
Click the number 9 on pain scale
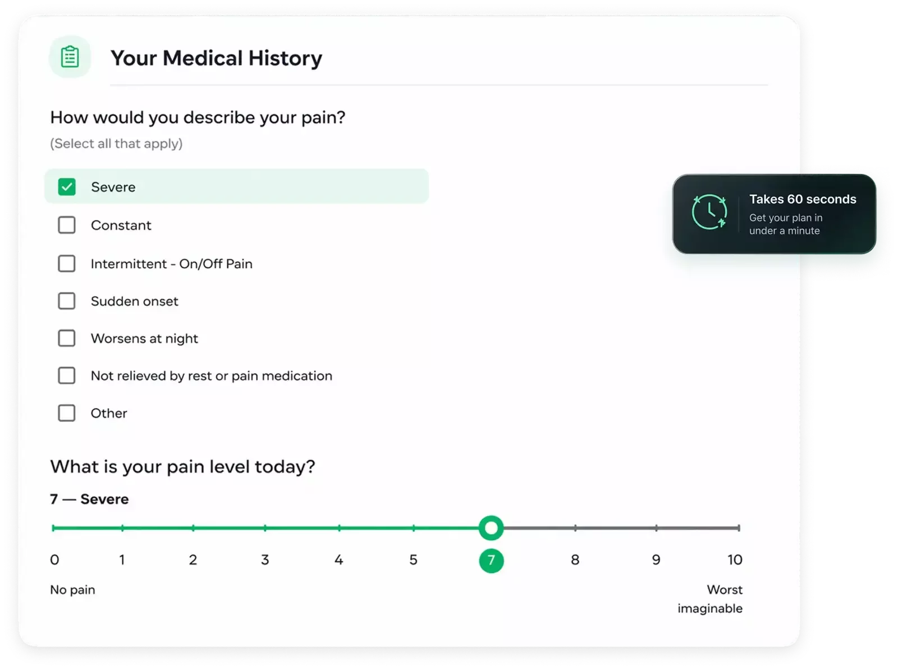coord(656,559)
